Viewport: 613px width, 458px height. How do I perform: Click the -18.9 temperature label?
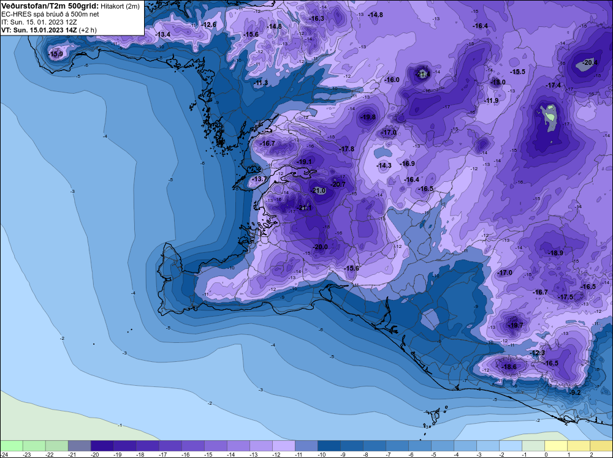click(555, 253)
